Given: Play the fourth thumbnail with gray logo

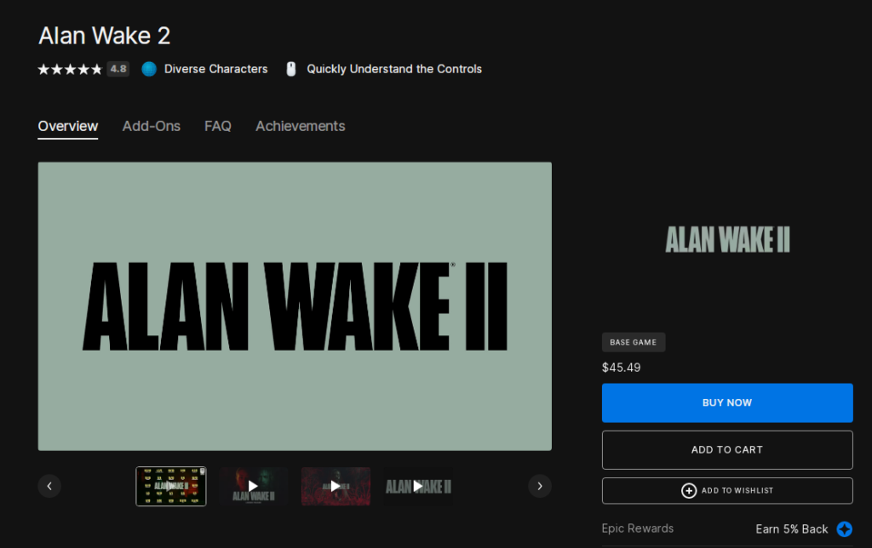Looking at the screenshot, I should 418,486.
